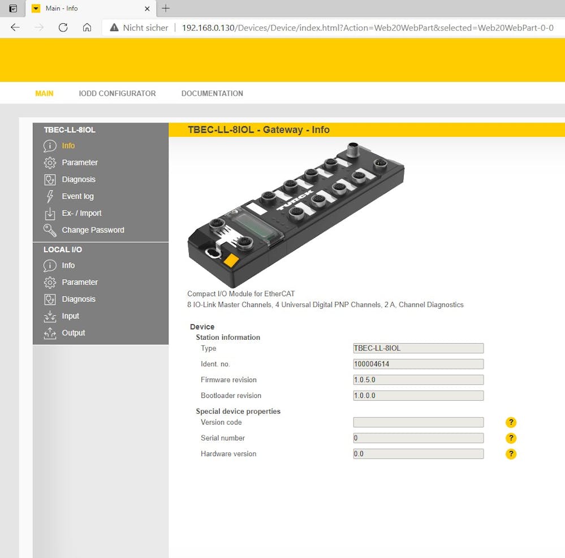565x558 pixels.
Task: Click the Bootloader revision field 1.0.0.0
Action: click(419, 396)
